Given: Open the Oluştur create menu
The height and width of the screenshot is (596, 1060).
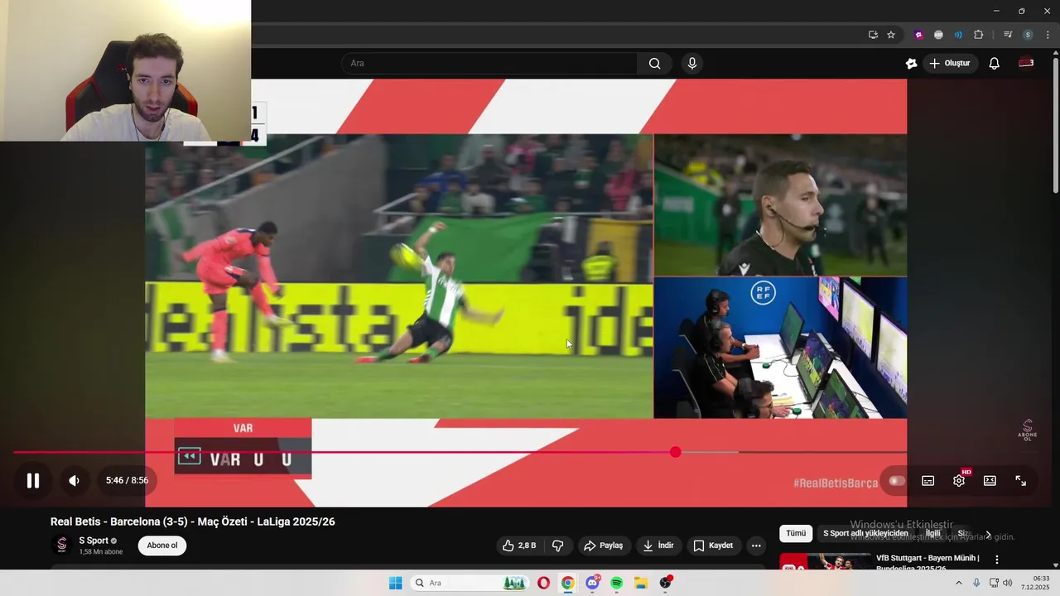Looking at the screenshot, I should point(949,64).
